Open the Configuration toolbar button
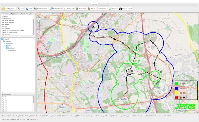The image size is (199, 122). tap(9, 9)
